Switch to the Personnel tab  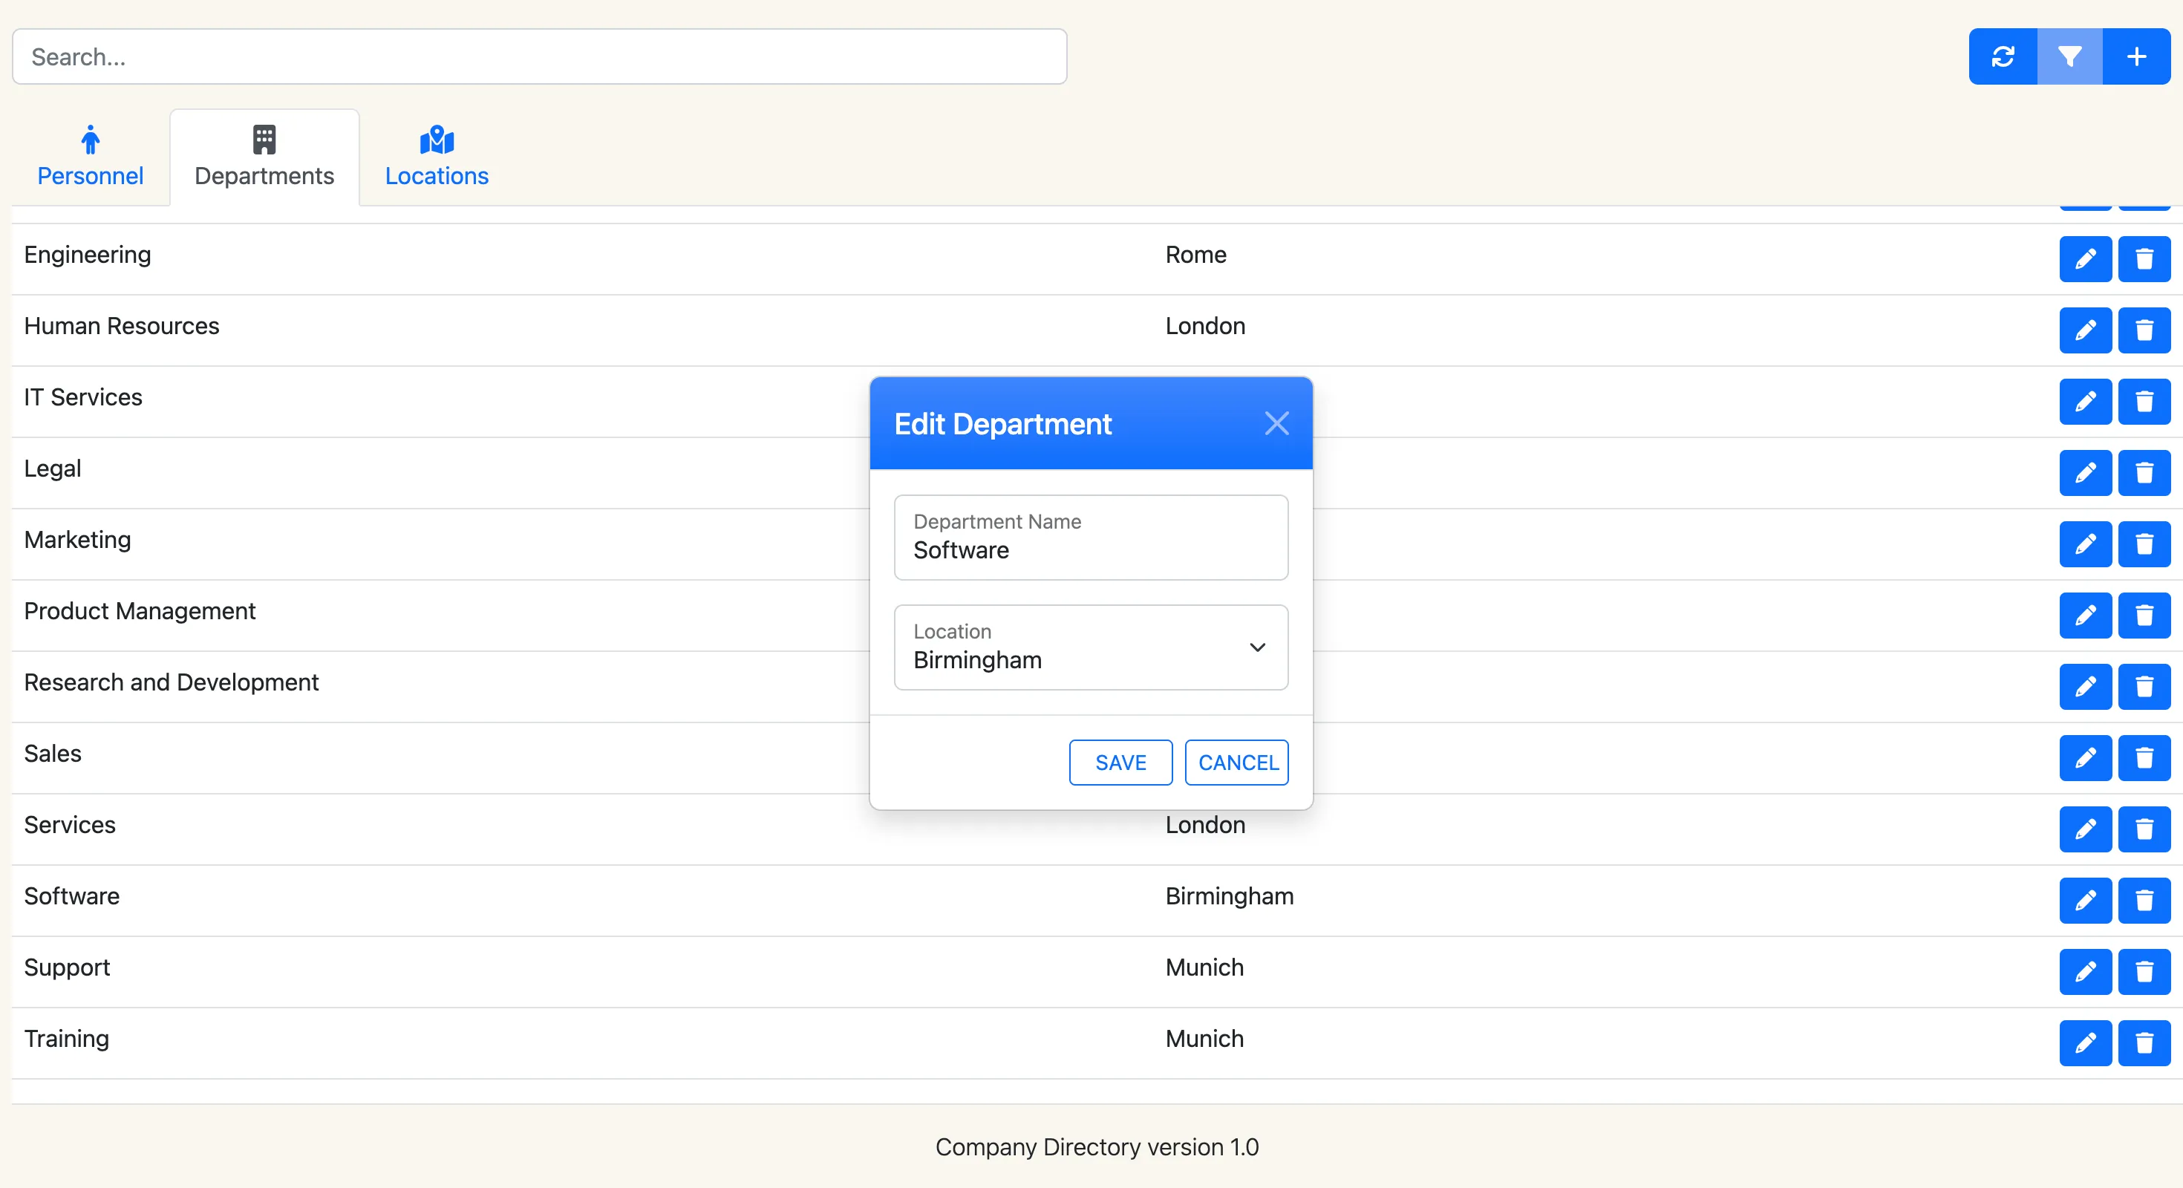pos(90,157)
